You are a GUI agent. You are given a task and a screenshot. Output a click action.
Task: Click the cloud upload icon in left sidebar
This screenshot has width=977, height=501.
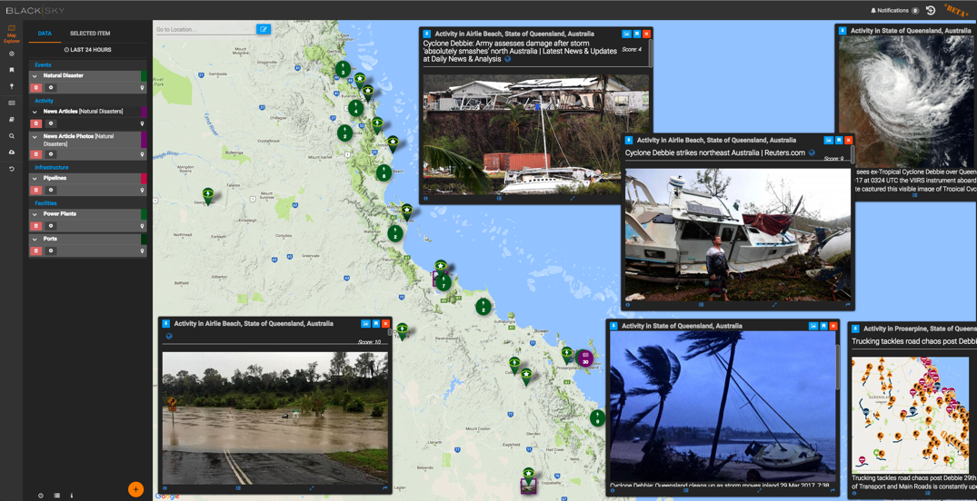tap(12, 152)
